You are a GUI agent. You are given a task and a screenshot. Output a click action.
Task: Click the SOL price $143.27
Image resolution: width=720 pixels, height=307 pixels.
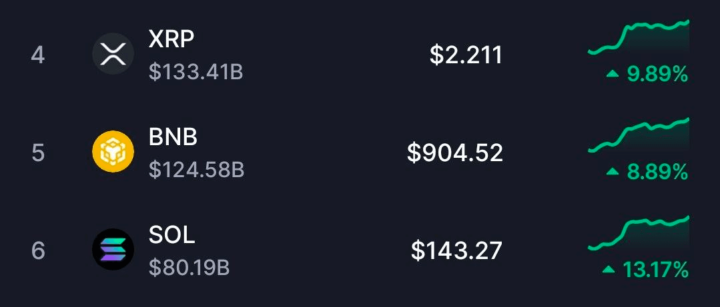[456, 250]
